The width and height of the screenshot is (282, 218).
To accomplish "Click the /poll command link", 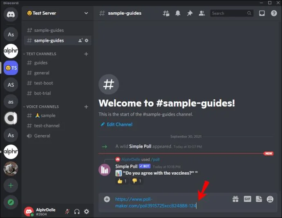I will click(155, 159).
